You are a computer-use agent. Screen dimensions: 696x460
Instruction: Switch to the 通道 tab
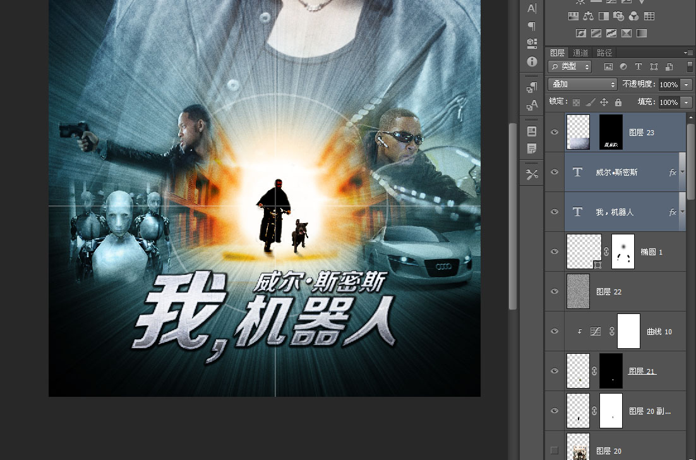(580, 52)
